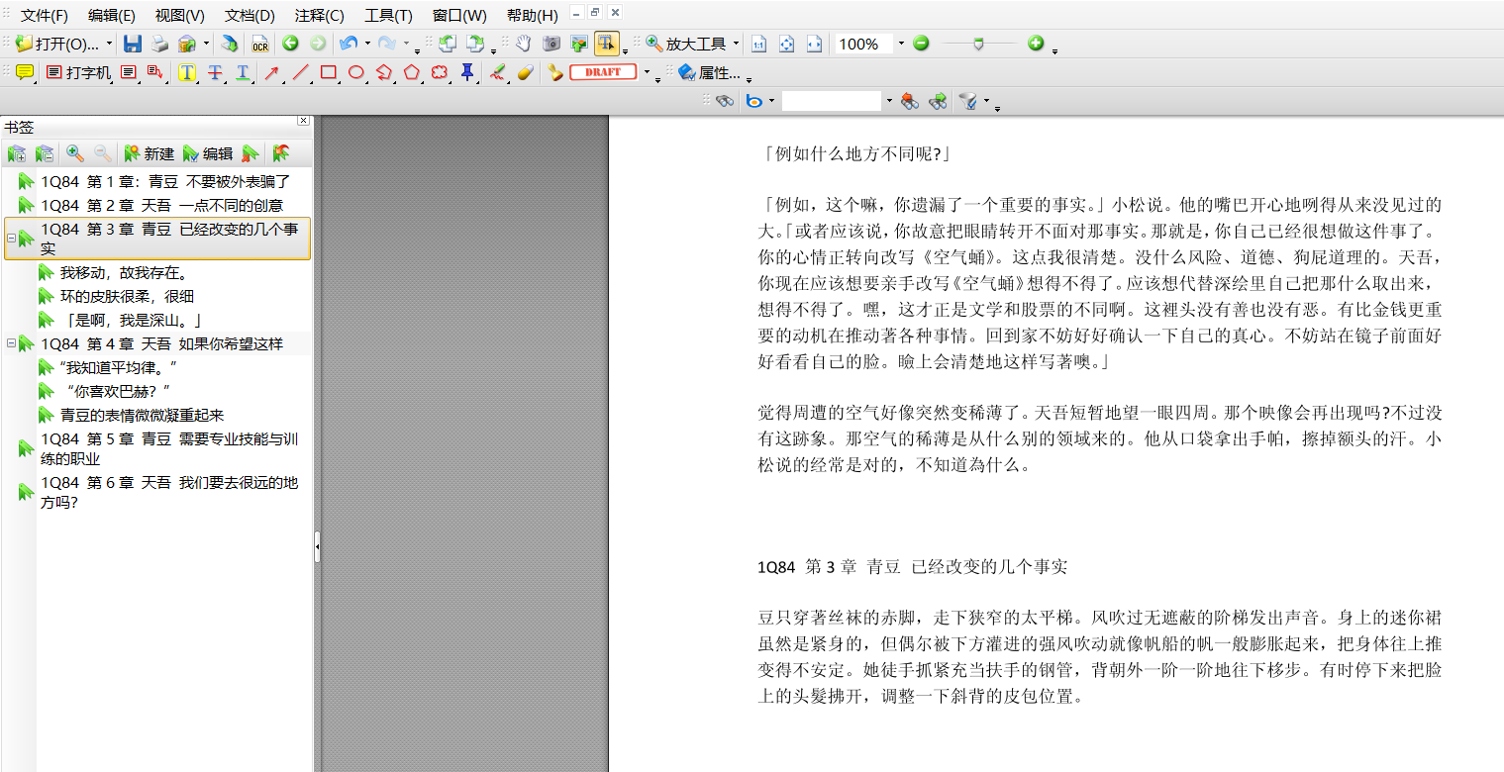Image resolution: width=1504 pixels, height=772 pixels.
Task: Open the 视图(V) menu
Action: tap(180, 16)
